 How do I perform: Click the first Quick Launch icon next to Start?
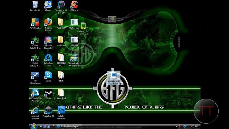tap(41, 126)
